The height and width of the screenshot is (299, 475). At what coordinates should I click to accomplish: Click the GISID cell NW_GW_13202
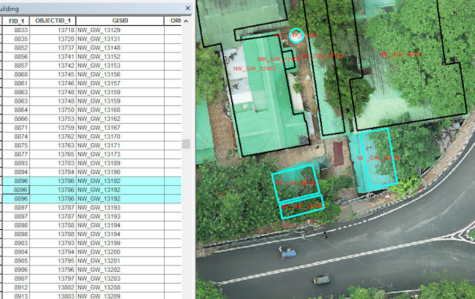tap(120, 270)
